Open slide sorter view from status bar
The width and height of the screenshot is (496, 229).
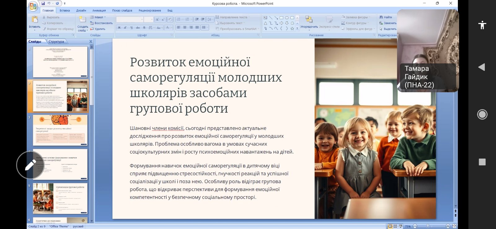pos(395,226)
